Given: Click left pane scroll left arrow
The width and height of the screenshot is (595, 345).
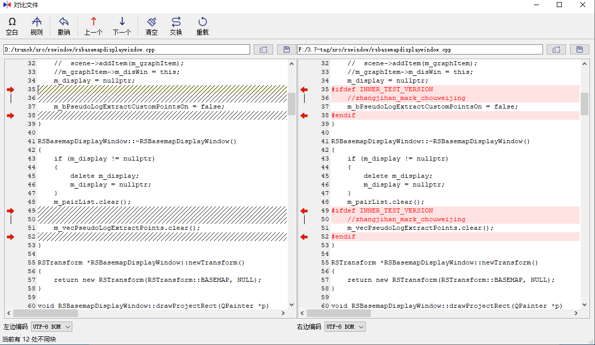Looking at the screenshot, I should 9,313.
